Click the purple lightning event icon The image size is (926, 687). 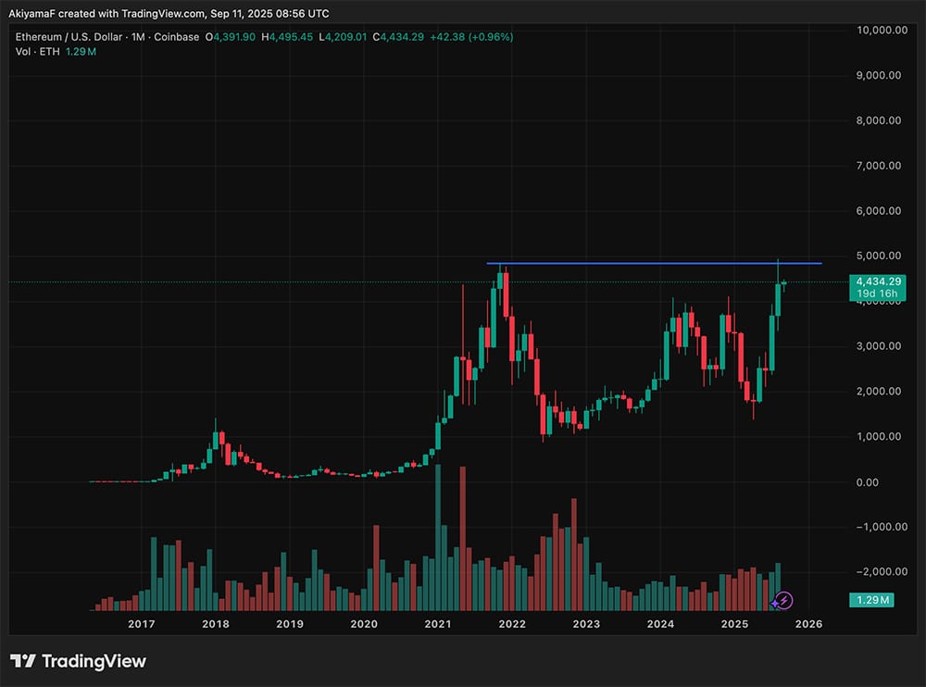[x=782, y=601]
